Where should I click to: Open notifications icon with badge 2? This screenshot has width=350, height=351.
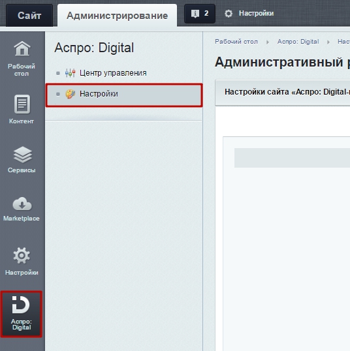click(x=200, y=14)
